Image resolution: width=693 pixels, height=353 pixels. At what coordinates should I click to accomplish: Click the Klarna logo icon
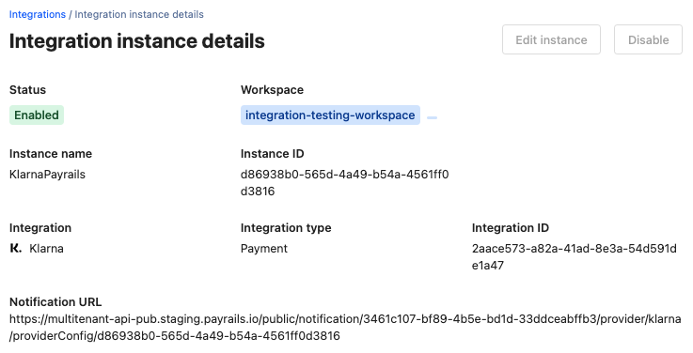(15, 249)
